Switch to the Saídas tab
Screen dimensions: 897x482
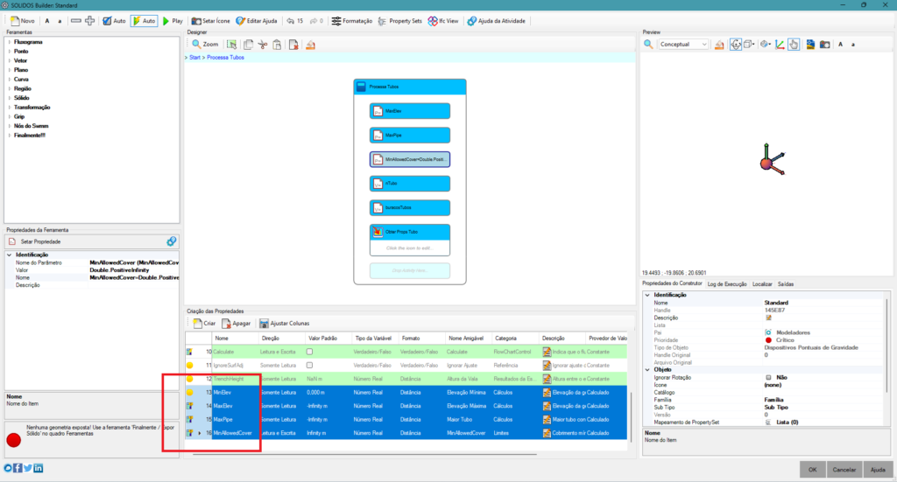click(785, 284)
